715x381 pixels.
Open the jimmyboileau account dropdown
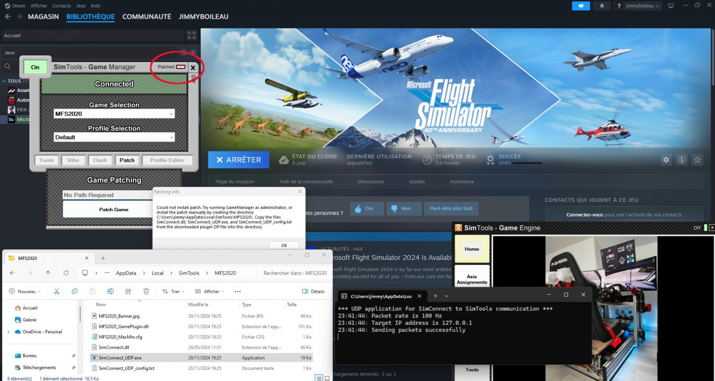point(638,6)
